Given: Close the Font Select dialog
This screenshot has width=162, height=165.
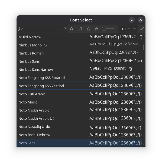Looking at the screenshot, I should 141,20.
